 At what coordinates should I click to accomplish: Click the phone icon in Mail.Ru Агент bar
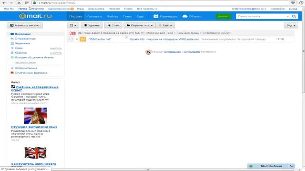click(x=292, y=166)
